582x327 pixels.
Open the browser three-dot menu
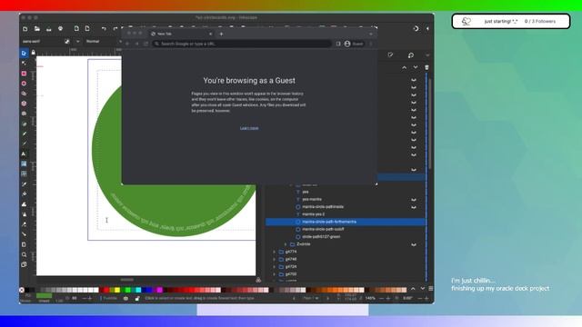[371, 44]
